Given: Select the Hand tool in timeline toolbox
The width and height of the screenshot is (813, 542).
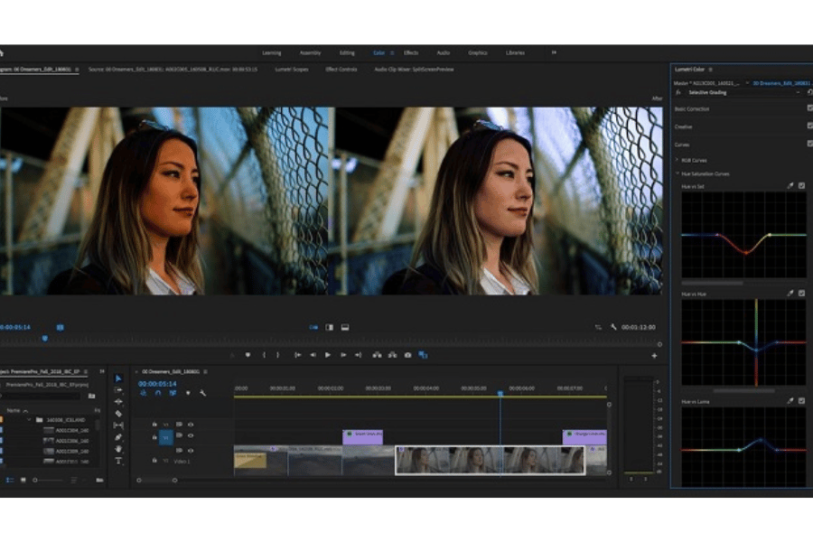Looking at the screenshot, I should point(118,449).
